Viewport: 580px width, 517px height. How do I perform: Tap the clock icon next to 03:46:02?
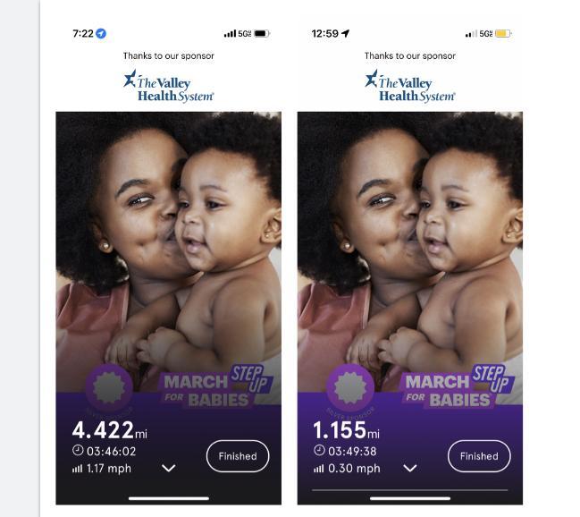(x=78, y=450)
